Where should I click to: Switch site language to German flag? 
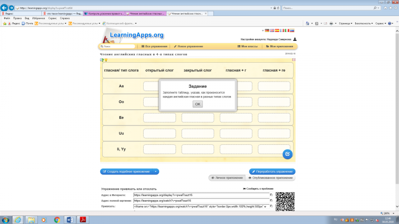pos(267,30)
